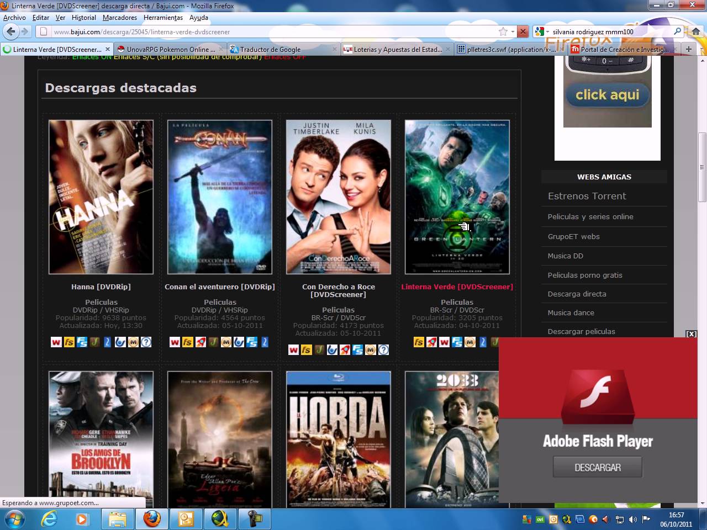
Task: Open the Marcadores menu
Action: point(119,18)
